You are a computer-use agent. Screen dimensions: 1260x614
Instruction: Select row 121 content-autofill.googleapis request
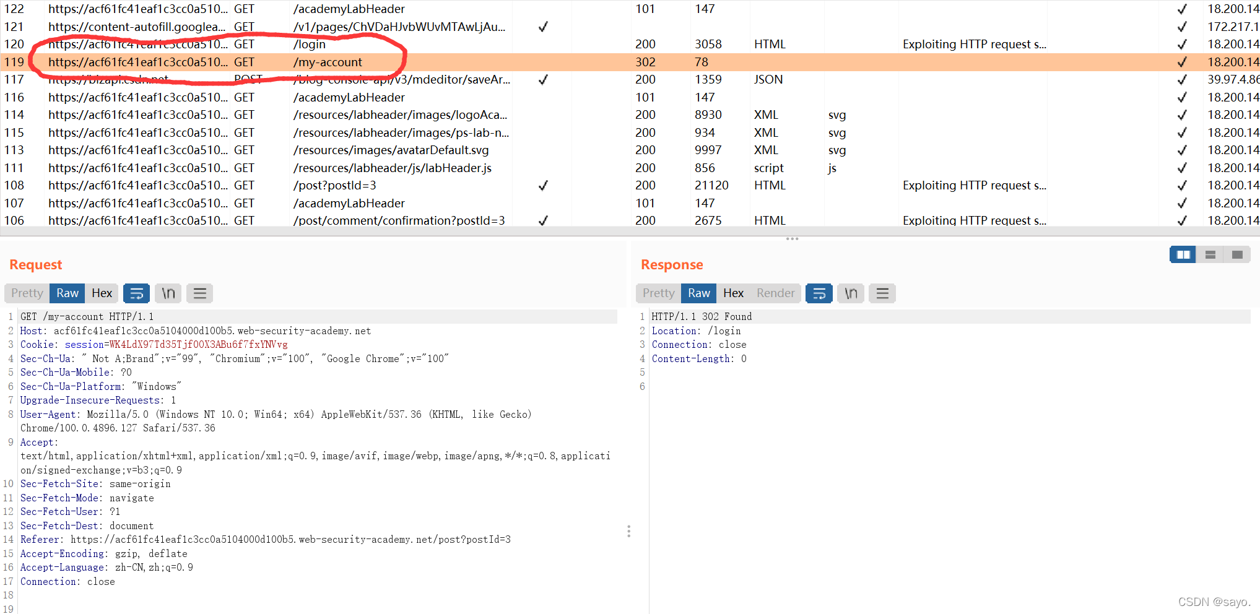[x=630, y=27]
